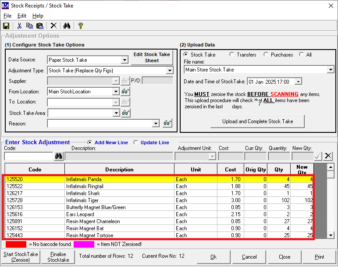
Task: Click the glasses lookup icon beside From Location
Action: click(126, 92)
